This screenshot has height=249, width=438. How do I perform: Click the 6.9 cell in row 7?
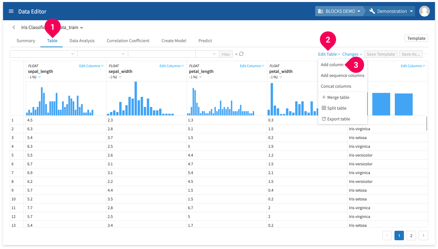tap(66, 173)
